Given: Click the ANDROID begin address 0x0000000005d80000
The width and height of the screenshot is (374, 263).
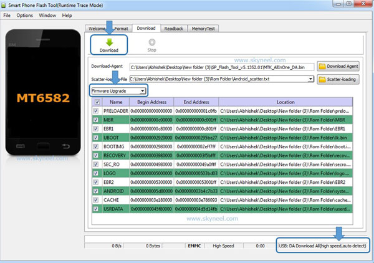Looking at the screenshot, I should tap(151, 191).
